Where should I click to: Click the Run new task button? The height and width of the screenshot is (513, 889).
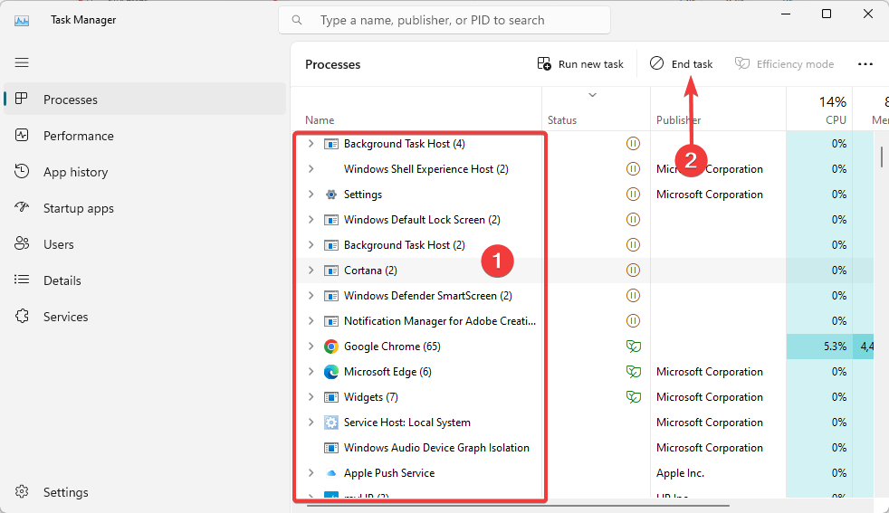point(580,64)
